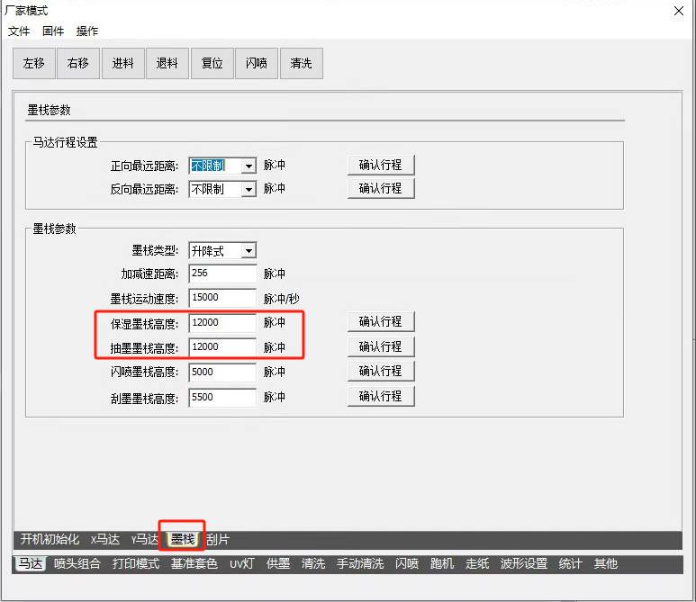Expand the 反向最远距离 dropdown

click(248, 189)
